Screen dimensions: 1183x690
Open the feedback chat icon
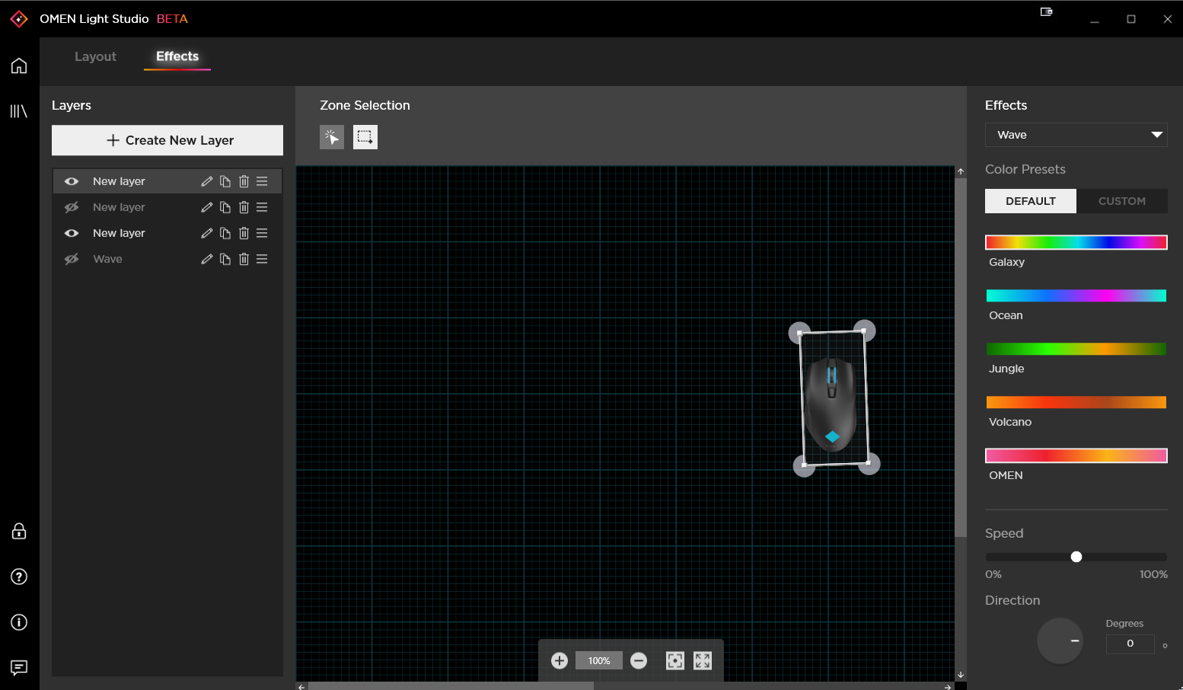(19, 668)
